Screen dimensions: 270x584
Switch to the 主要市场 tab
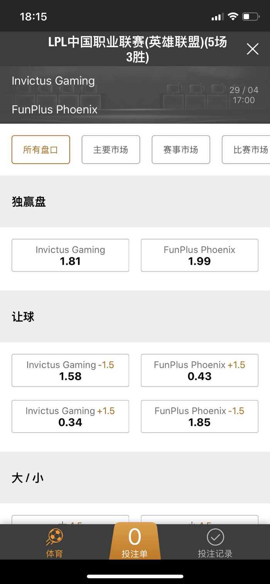coord(111,149)
